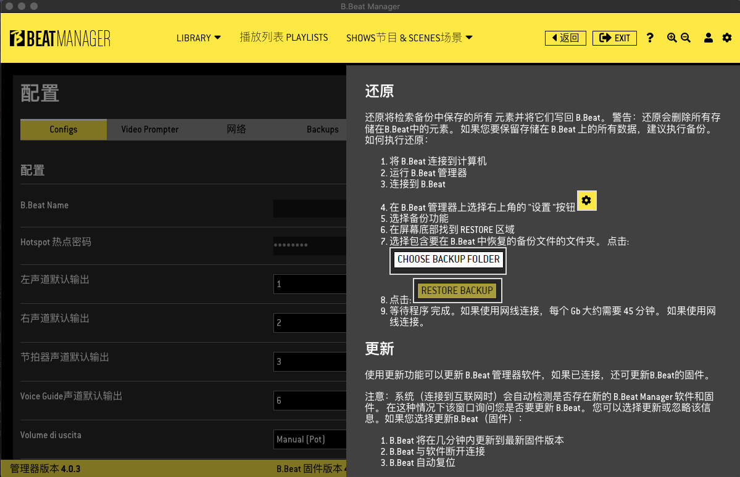Click the step 'B.Beat 将在几分钟内更新到最新固件版本'
The height and width of the screenshot is (477, 740).
pyautogui.click(x=476, y=440)
